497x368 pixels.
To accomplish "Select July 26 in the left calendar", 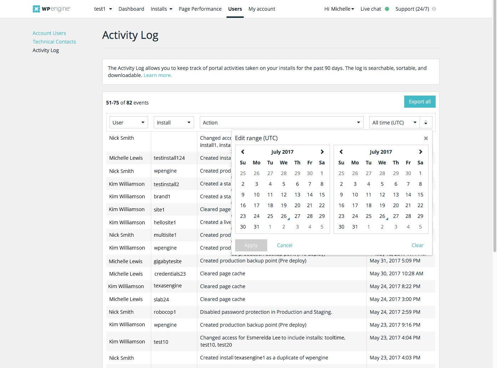I will 284,216.
